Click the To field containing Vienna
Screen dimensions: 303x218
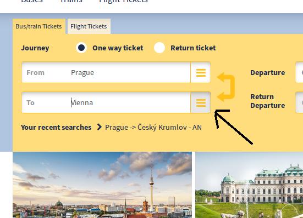(x=106, y=102)
